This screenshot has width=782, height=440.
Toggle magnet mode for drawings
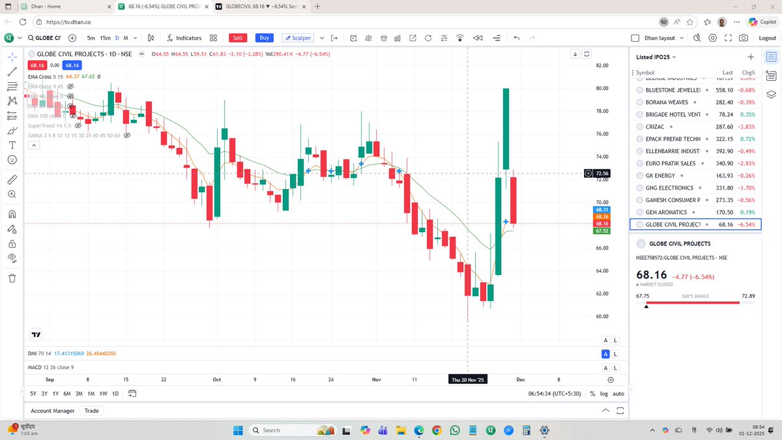coord(12,214)
